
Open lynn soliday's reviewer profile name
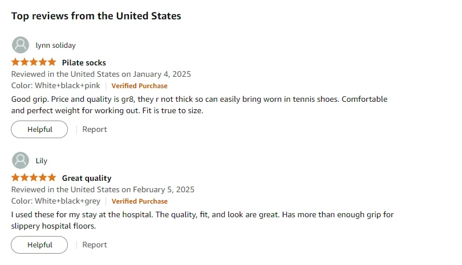click(56, 45)
